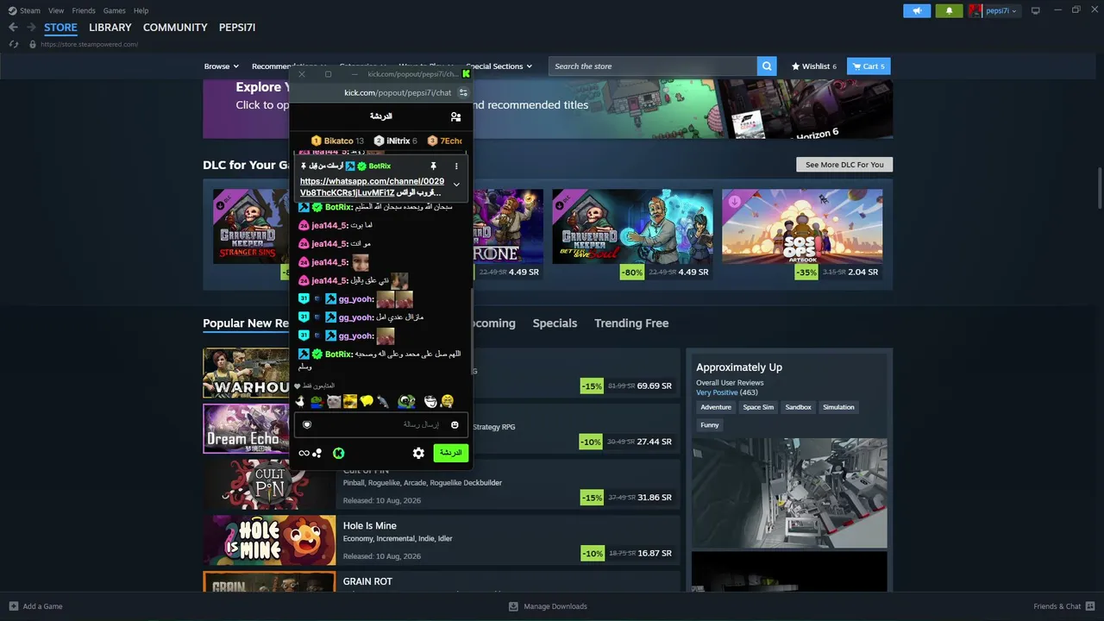Unpin the pinned BotRix message
Screen dimensions: 1104x621
coord(433,166)
